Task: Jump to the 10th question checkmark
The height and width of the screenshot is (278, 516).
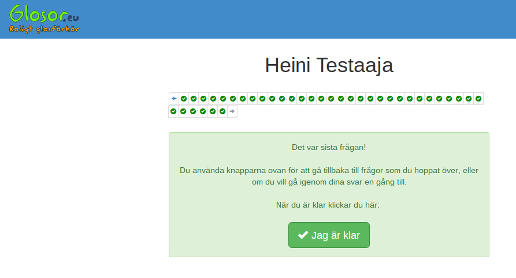Action: coord(272,99)
